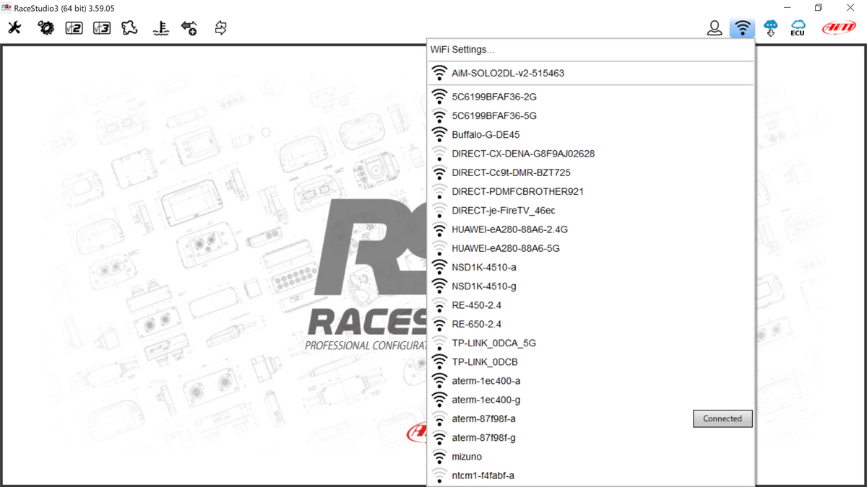Click the red AiM logo
The height and width of the screenshot is (487, 867).
pos(839,28)
